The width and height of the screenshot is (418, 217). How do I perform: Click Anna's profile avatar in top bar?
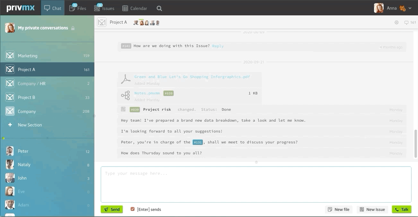(x=379, y=8)
